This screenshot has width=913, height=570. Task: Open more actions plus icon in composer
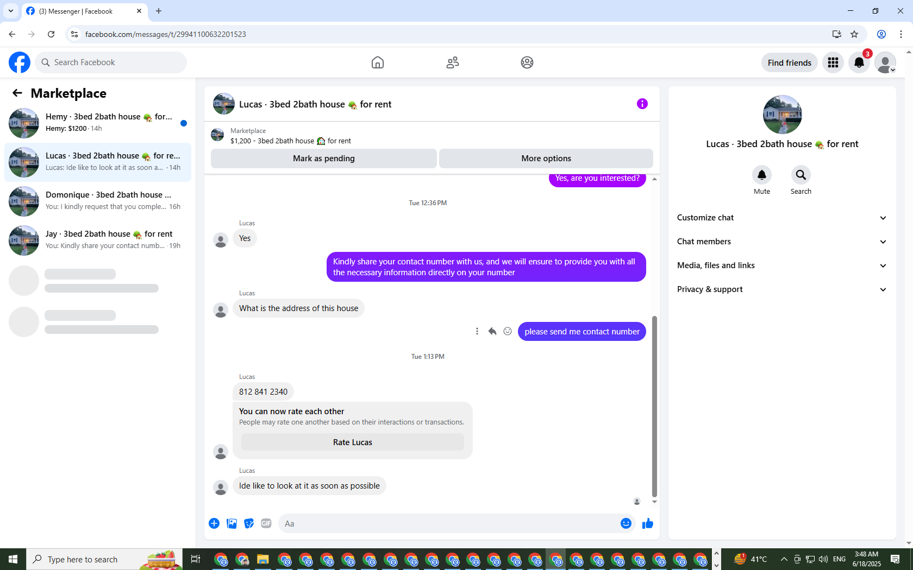pos(214,523)
